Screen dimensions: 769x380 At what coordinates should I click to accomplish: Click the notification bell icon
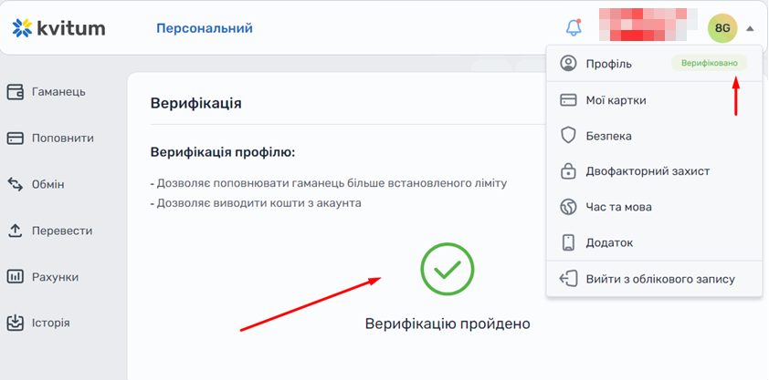(x=574, y=28)
